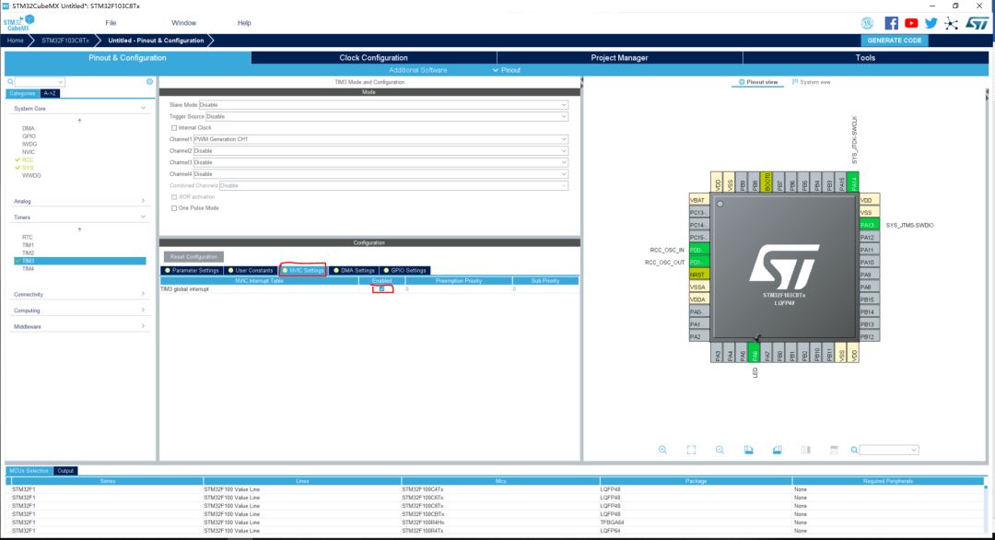This screenshot has width=995, height=540.
Task: Open the Channel4 dropdown
Action: (380, 174)
